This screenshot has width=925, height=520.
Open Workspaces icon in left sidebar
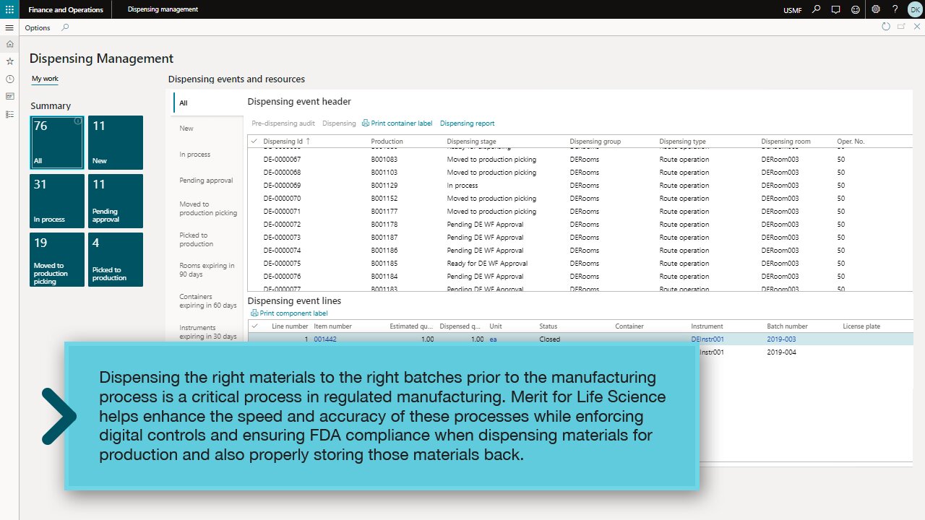coord(9,96)
